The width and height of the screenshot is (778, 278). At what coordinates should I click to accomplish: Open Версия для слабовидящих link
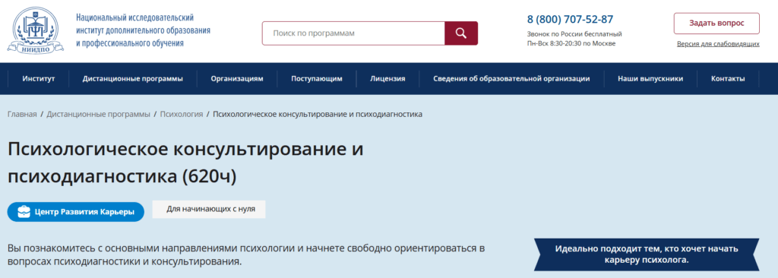tap(718, 44)
